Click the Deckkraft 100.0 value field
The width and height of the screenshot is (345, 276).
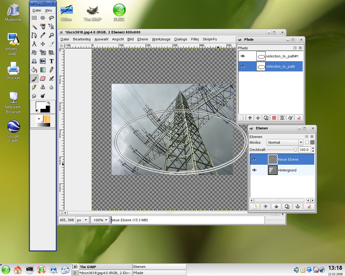coord(305,150)
